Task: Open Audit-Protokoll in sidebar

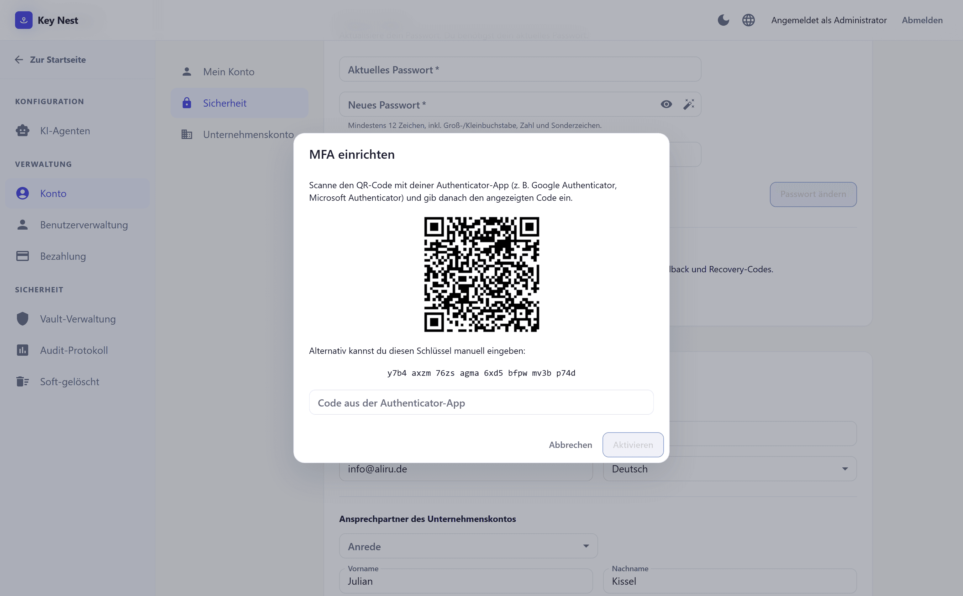Action: click(x=78, y=350)
